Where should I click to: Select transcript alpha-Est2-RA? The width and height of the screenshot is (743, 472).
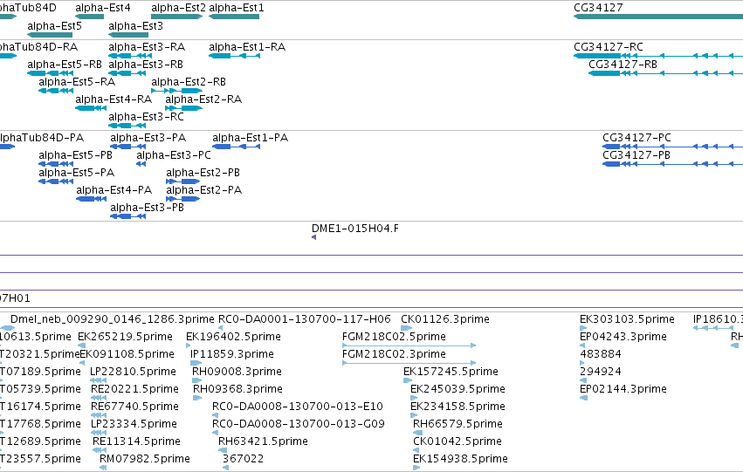point(184,108)
